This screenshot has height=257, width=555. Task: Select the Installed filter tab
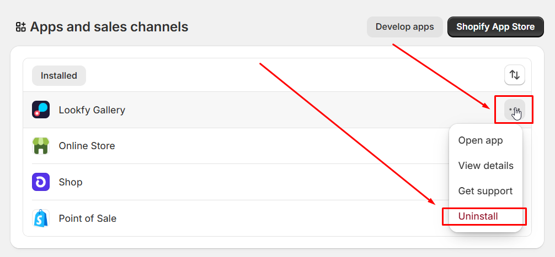(59, 75)
